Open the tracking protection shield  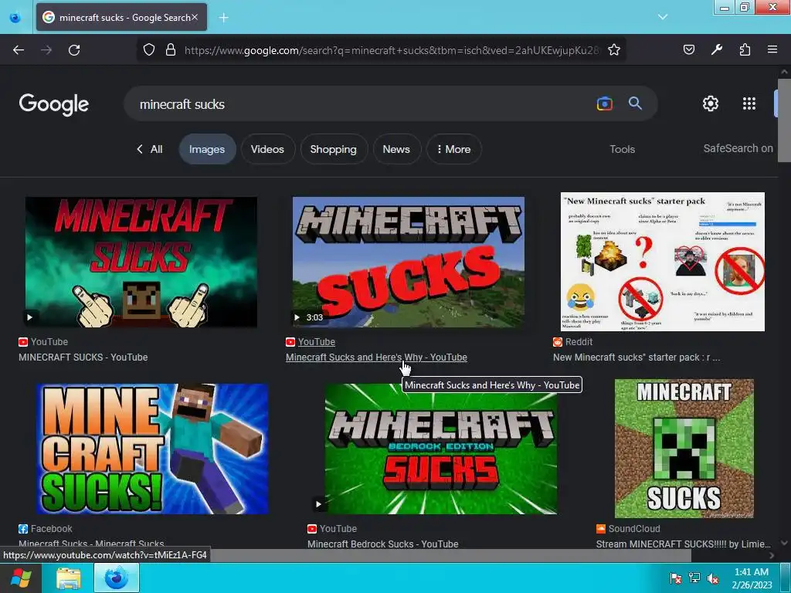pos(149,49)
